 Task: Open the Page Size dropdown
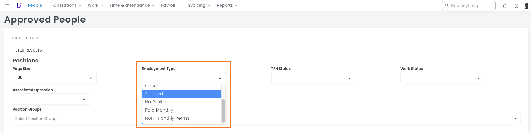pyautogui.click(x=54, y=78)
